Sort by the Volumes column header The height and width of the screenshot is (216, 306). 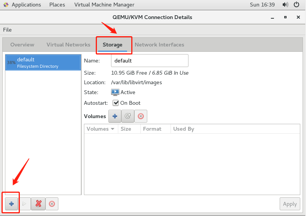[101, 129]
